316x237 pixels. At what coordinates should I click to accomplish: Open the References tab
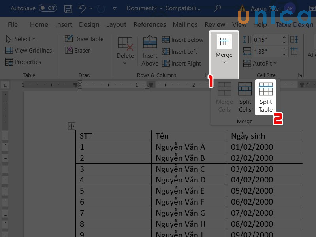(x=149, y=24)
